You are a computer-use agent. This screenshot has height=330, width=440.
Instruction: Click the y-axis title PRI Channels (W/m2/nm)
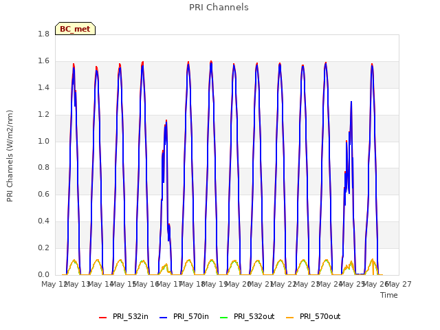(x=10, y=156)
